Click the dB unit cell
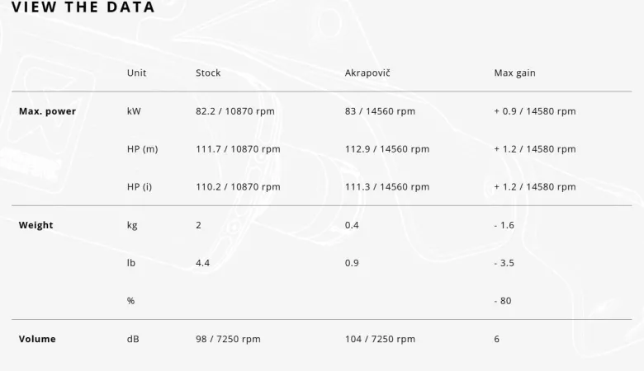Viewport: 644px width, 371px height. click(133, 339)
